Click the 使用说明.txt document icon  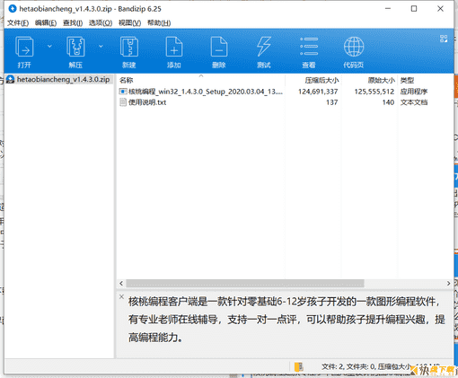(123, 102)
